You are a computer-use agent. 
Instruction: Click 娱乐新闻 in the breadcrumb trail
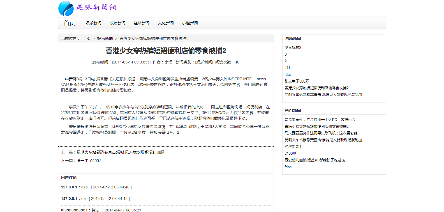(x=105, y=38)
